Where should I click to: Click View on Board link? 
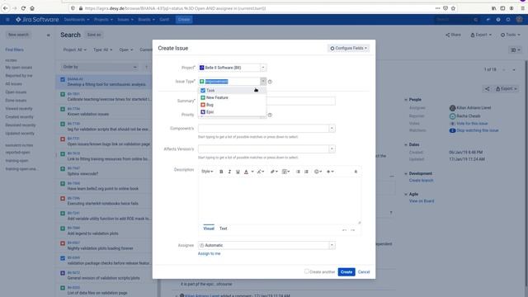422,201
